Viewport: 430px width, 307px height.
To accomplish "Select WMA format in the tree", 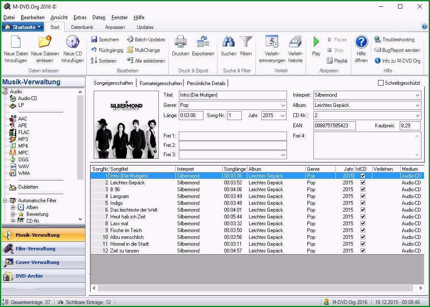I will pos(24,173).
